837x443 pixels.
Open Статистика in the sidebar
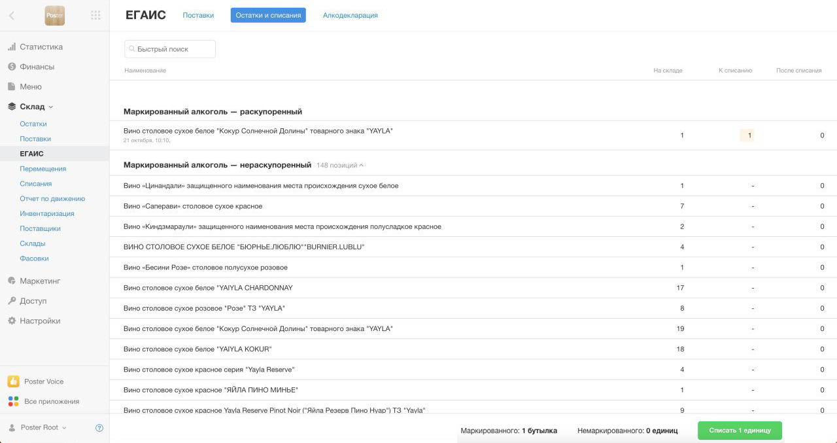coord(41,47)
